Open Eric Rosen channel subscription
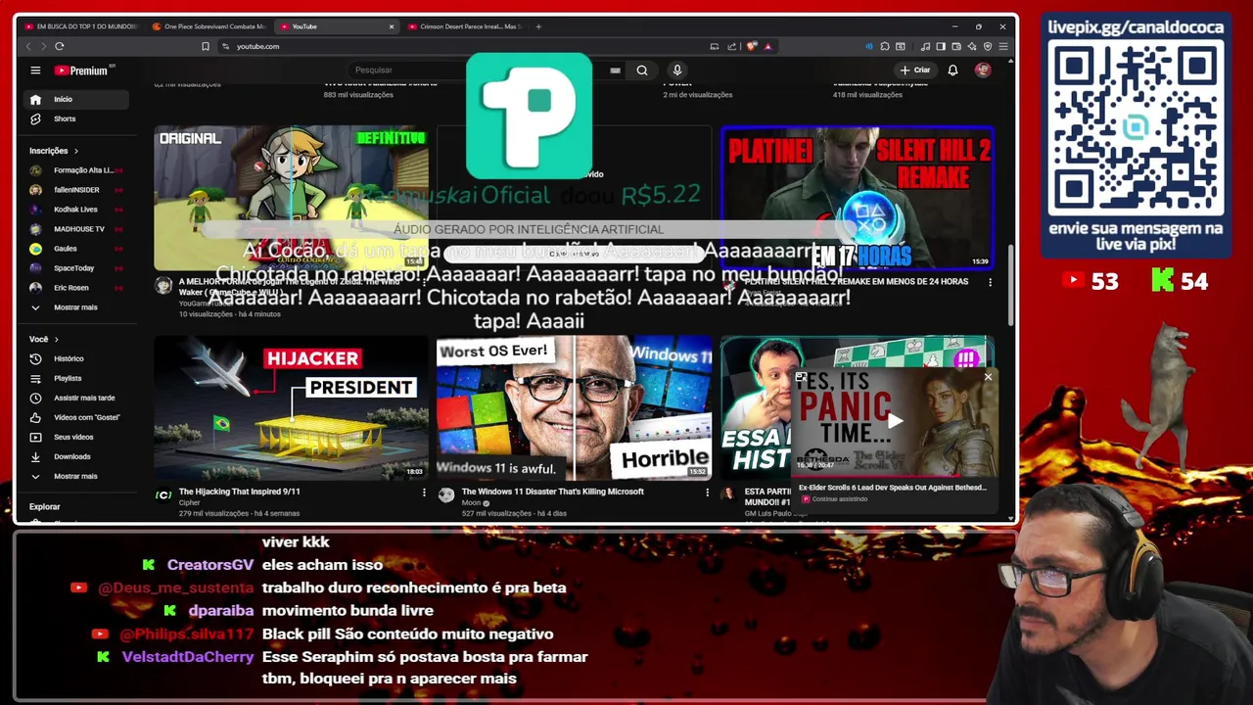The image size is (1253, 705). (x=76, y=288)
